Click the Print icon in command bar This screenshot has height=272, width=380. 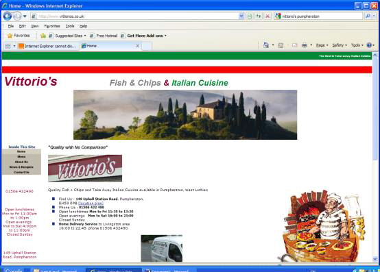305,45
